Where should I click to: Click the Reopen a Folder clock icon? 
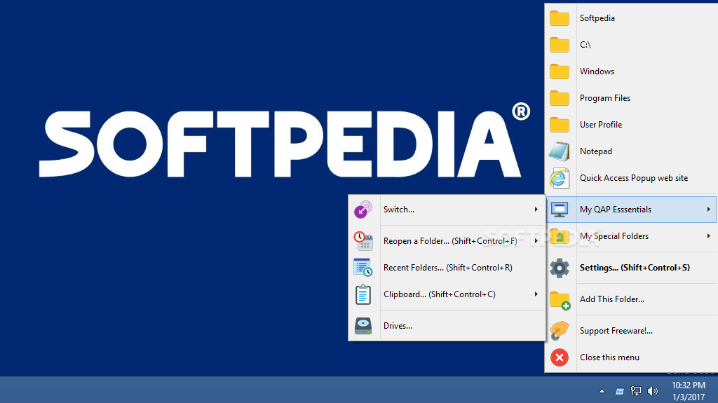click(x=363, y=241)
